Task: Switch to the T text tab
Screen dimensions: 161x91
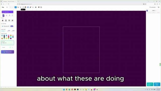Action: point(12,15)
